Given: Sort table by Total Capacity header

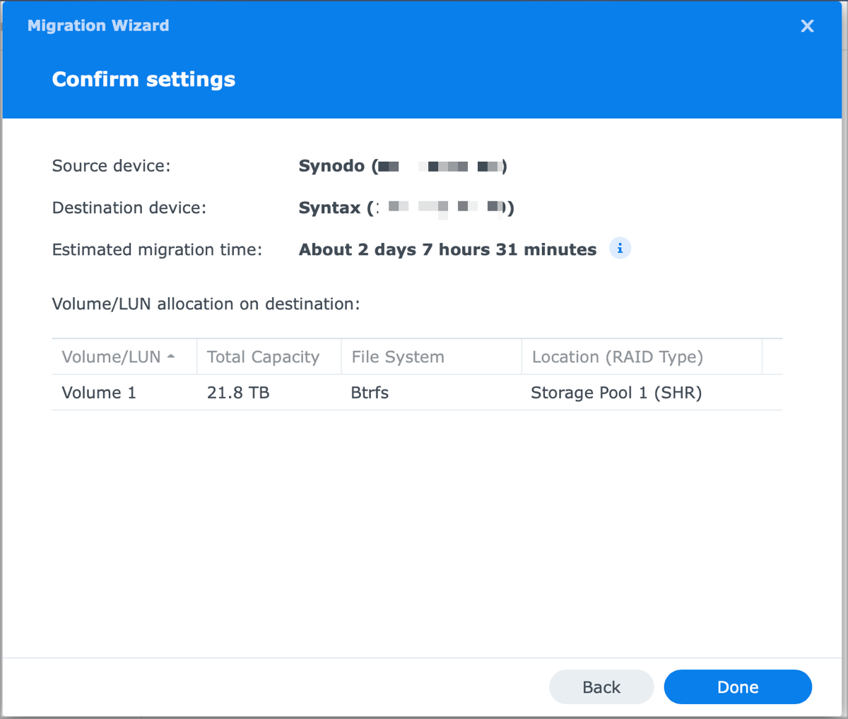Looking at the screenshot, I should (x=263, y=357).
